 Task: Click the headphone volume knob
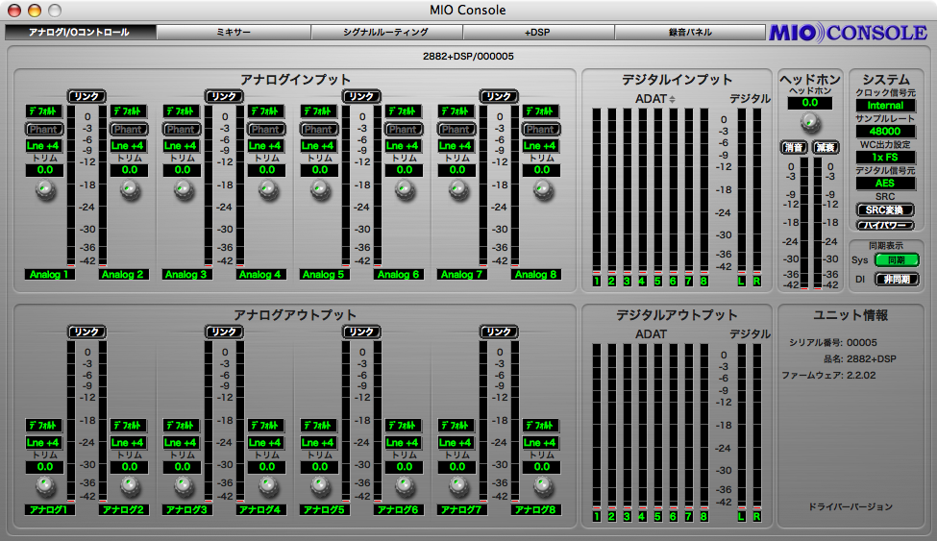point(810,122)
